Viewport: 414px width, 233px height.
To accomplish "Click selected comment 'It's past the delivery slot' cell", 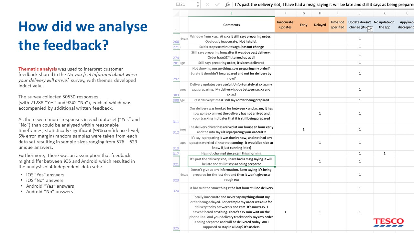I will [x=232, y=161].
